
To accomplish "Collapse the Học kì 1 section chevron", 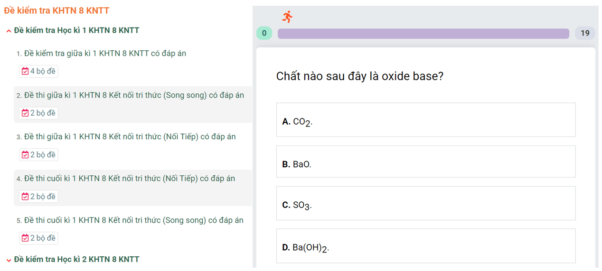I will coord(9,31).
